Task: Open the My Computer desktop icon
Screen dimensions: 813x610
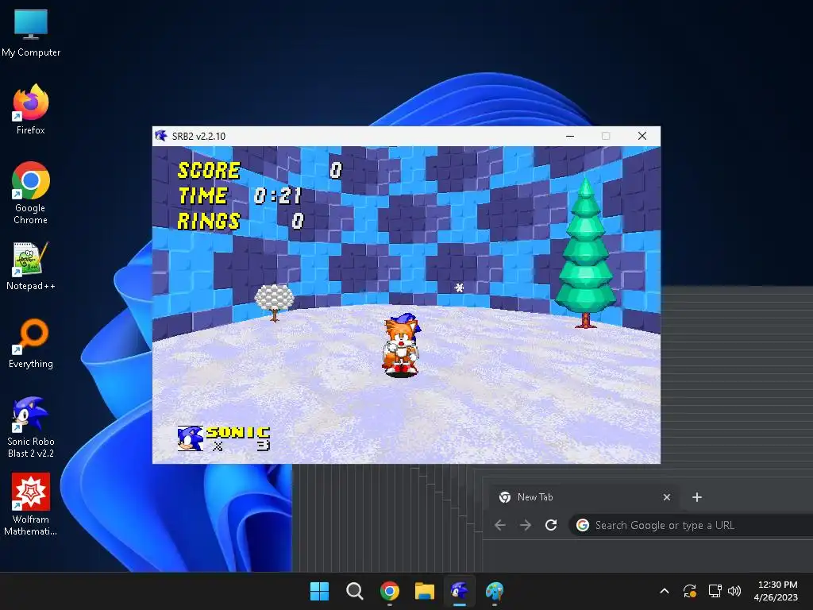Action: point(31,33)
